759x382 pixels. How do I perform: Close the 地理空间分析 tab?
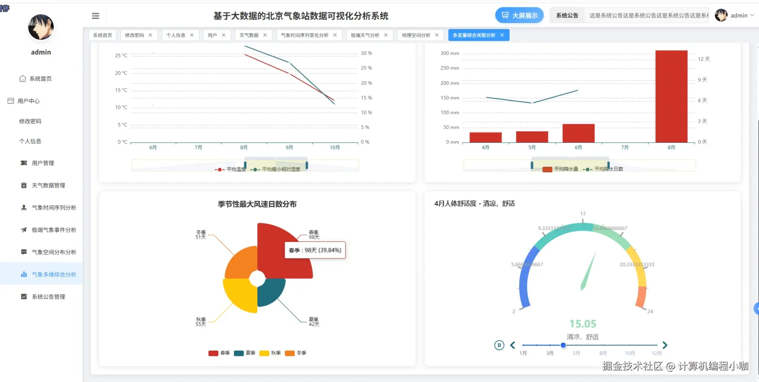click(437, 35)
